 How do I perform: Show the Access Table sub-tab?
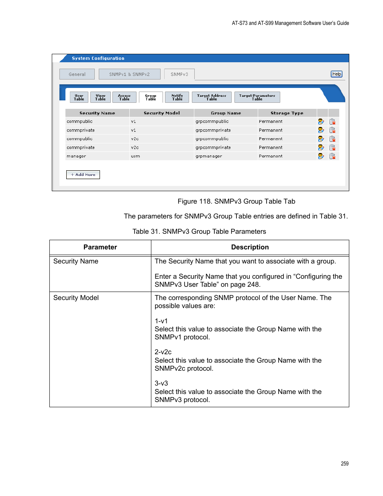124,97
